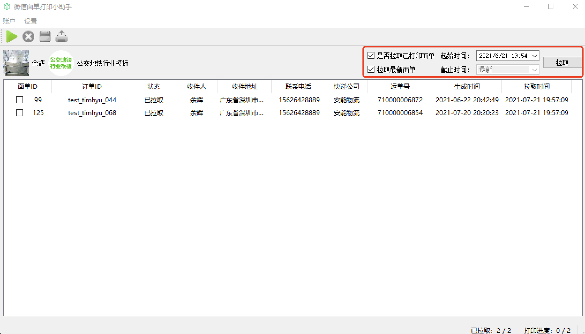Click the green play start icon
The height and width of the screenshot is (334, 585).
12,36
